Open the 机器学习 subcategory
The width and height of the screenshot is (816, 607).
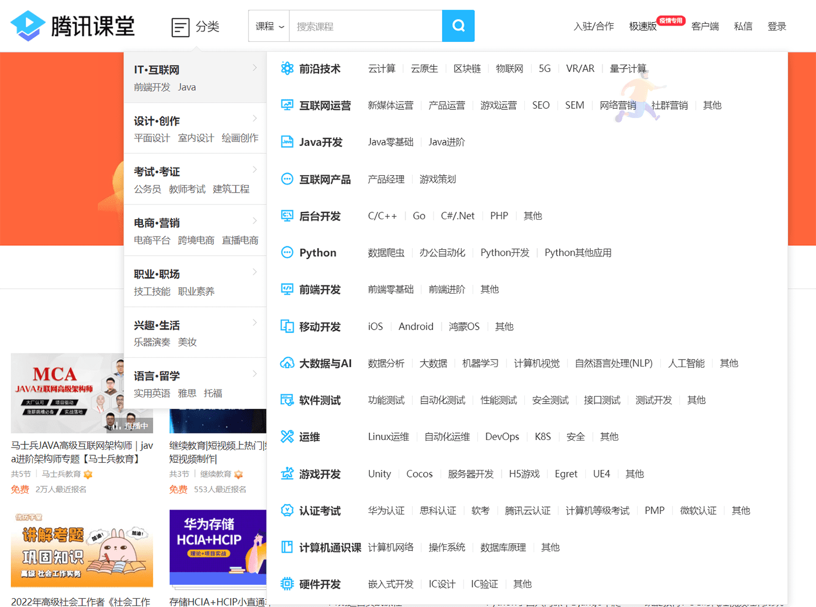[480, 363]
